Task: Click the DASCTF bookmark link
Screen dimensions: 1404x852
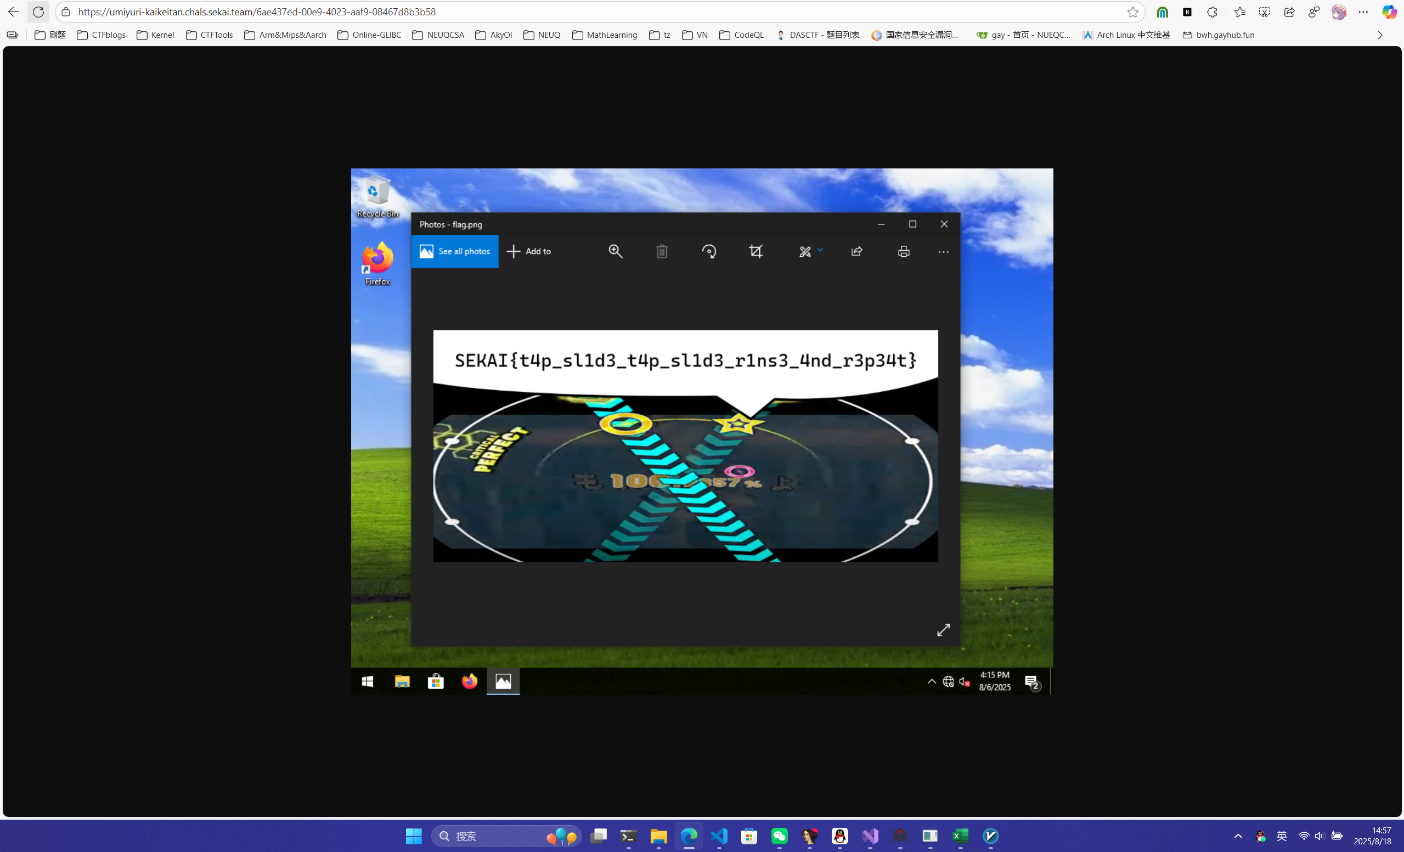Action: (817, 35)
